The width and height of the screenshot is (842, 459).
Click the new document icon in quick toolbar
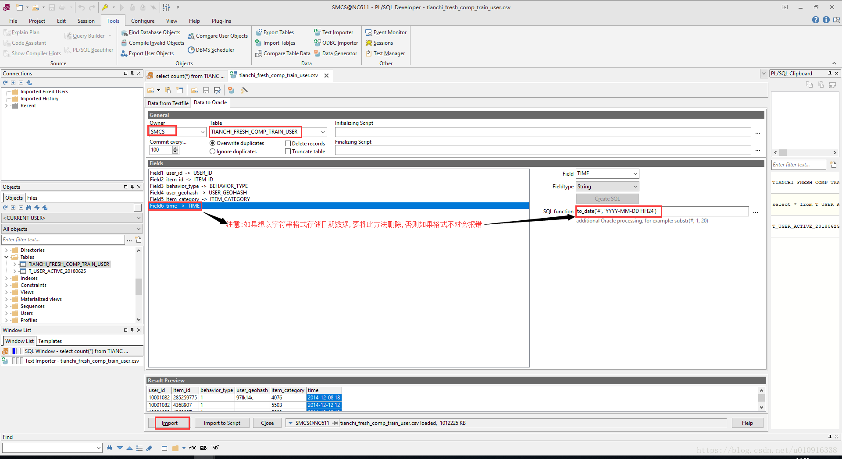20,7
